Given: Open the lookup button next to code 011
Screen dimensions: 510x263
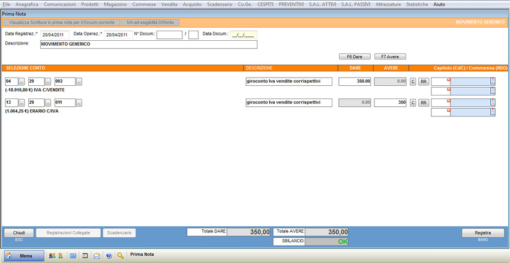Looking at the screenshot, I should [79, 103].
